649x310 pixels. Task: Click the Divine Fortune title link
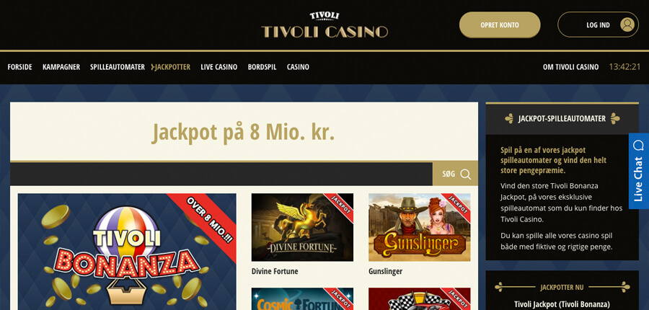(275, 272)
